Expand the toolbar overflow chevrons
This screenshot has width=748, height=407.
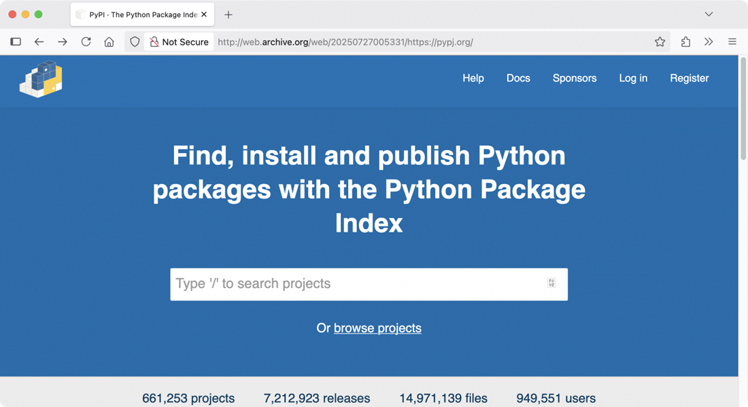coord(709,42)
